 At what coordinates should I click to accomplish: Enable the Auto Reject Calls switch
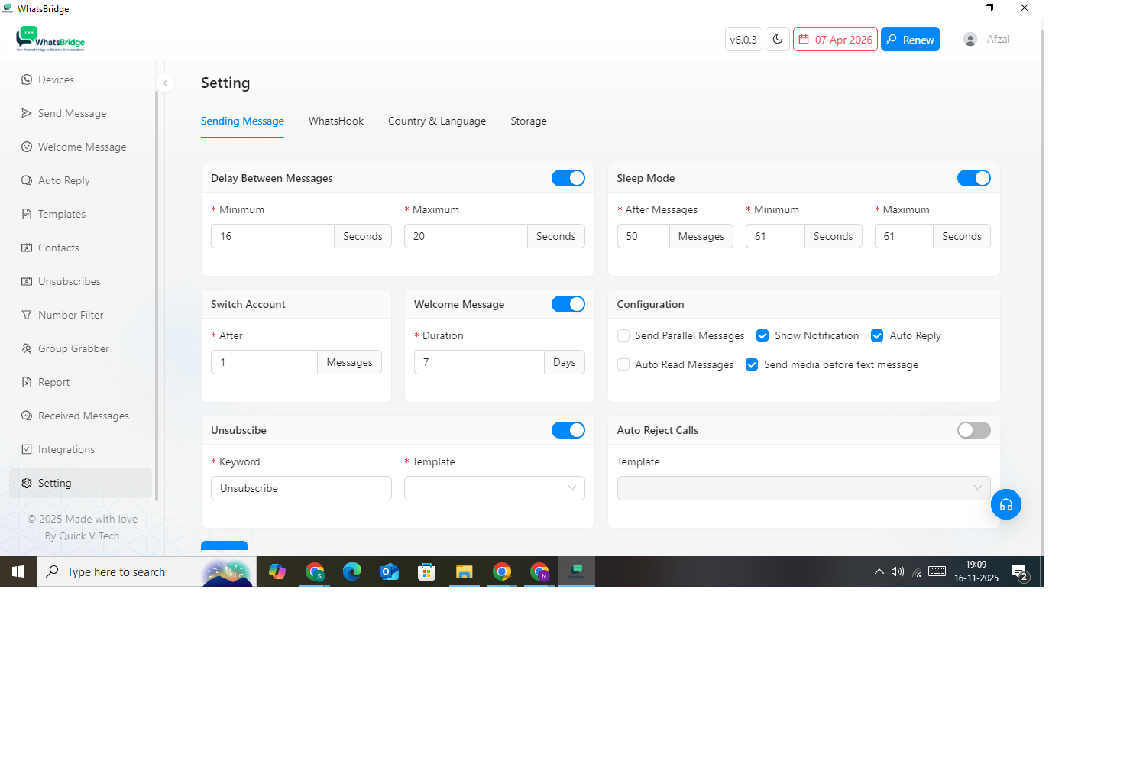click(x=973, y=430)
